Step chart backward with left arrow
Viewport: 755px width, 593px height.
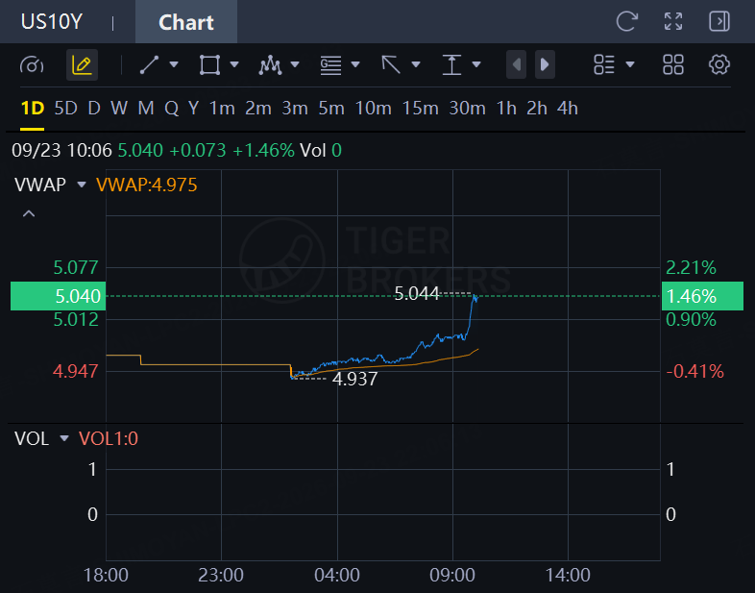tap(516, 64)
